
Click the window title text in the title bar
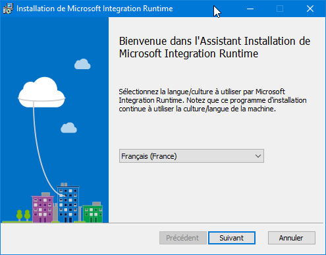click(x=95, y=9)
